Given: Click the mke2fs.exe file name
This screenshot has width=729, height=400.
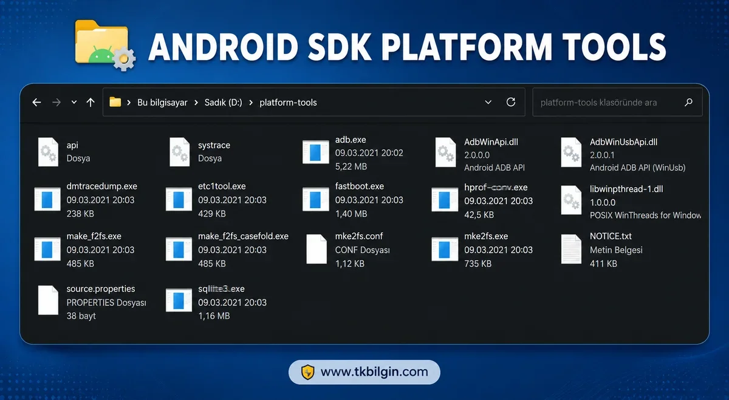Looking at the screenshot, I should (x=486, y=236).
